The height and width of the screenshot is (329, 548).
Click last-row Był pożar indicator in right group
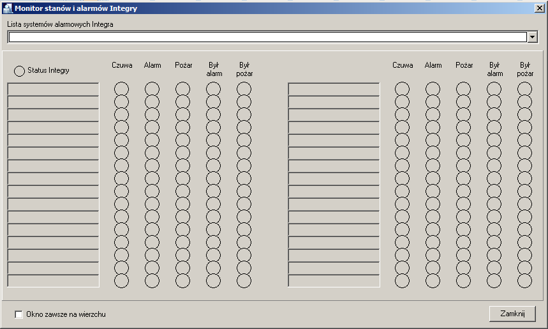tap(524, 280)
